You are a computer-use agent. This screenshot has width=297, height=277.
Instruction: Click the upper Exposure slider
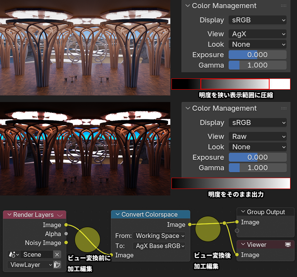pos(257,55)
